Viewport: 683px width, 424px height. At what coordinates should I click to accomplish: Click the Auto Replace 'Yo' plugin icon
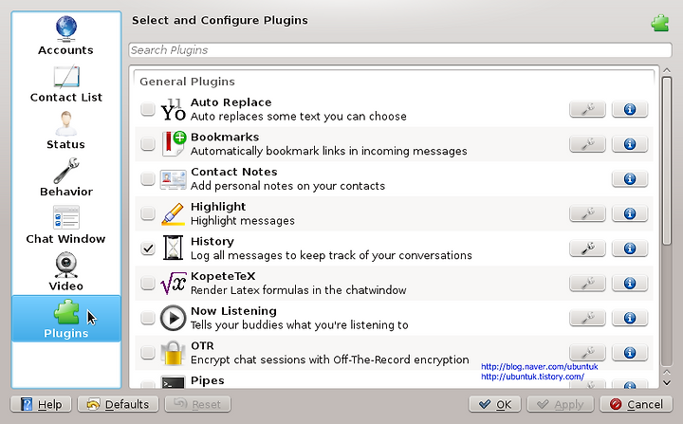pyautogui.click(x=173, y=109)
